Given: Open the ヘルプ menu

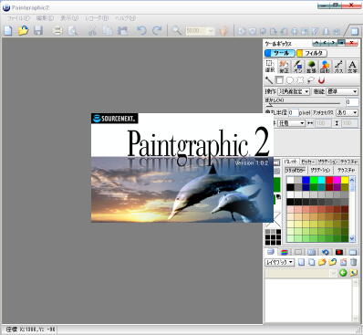Looking at the screenshot, I should (x=125, y=18).
